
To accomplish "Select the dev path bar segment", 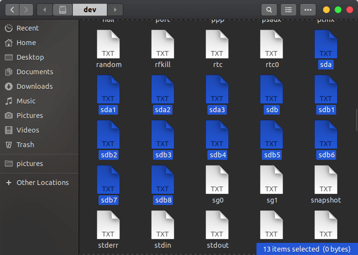I will coord(90,10).
